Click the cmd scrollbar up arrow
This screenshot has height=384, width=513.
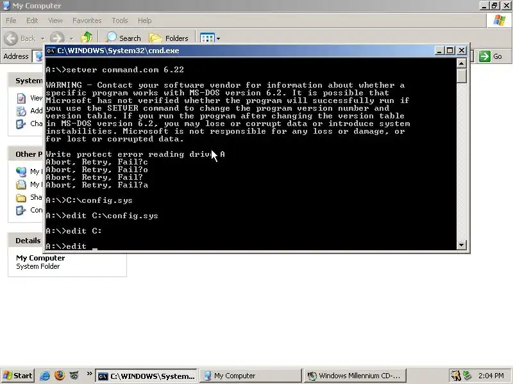pos(461,63)
